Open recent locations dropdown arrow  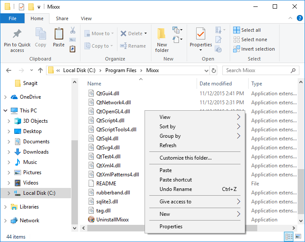(31, 70)
